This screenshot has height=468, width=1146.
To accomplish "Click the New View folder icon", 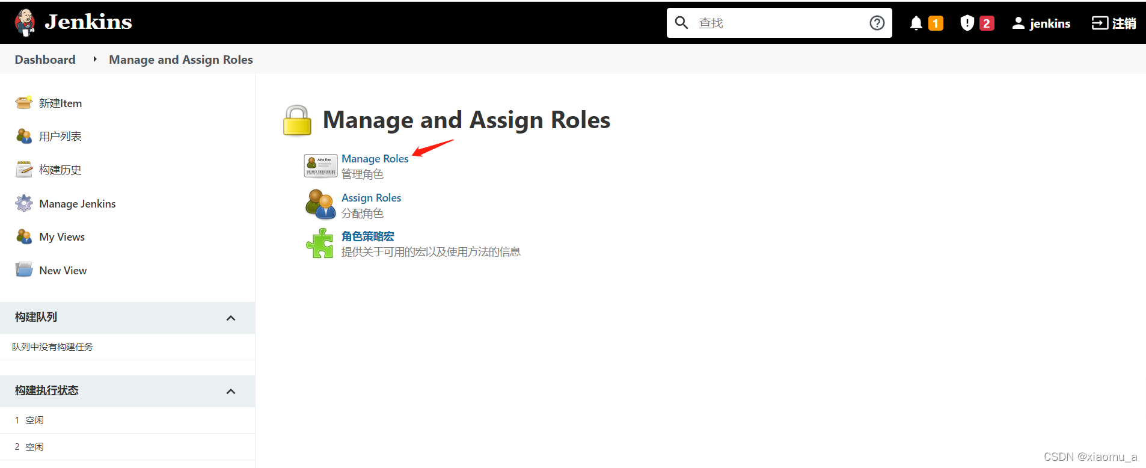I will point(24,269).
